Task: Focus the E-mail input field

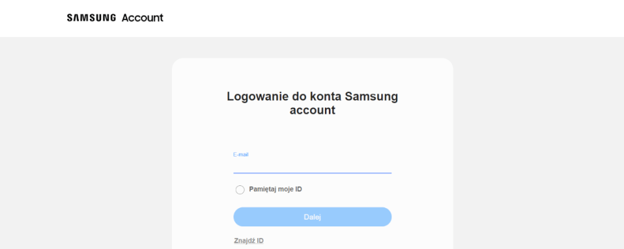Action: [313, 166]
